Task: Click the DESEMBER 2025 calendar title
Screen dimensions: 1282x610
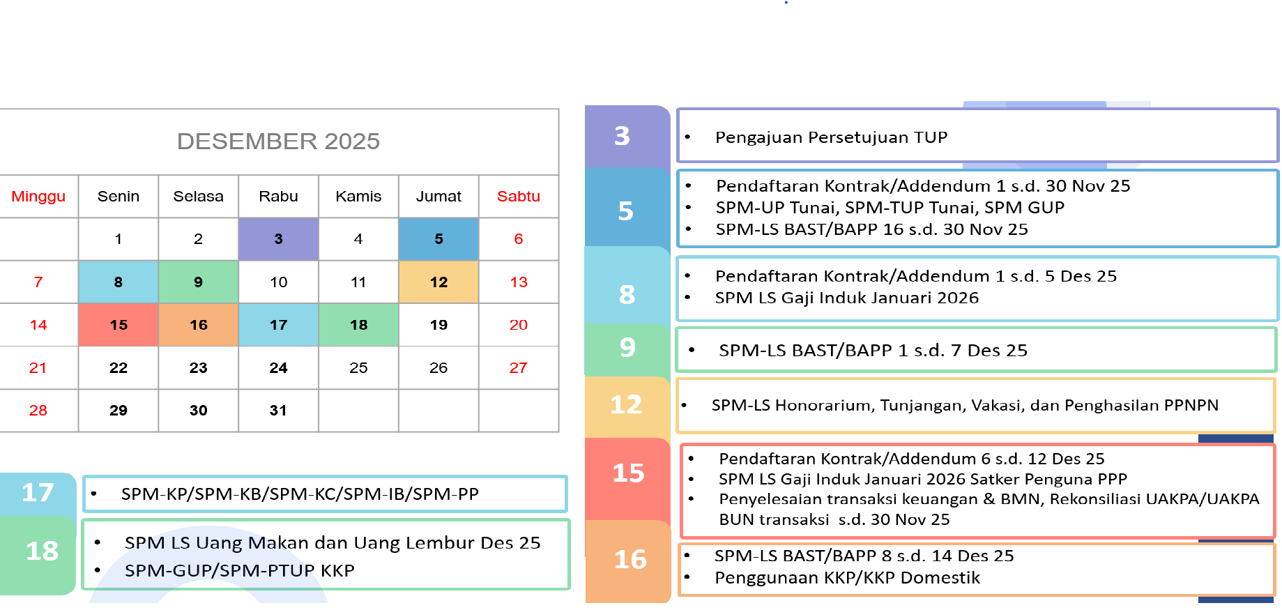Action: click(x=278, y=142)
